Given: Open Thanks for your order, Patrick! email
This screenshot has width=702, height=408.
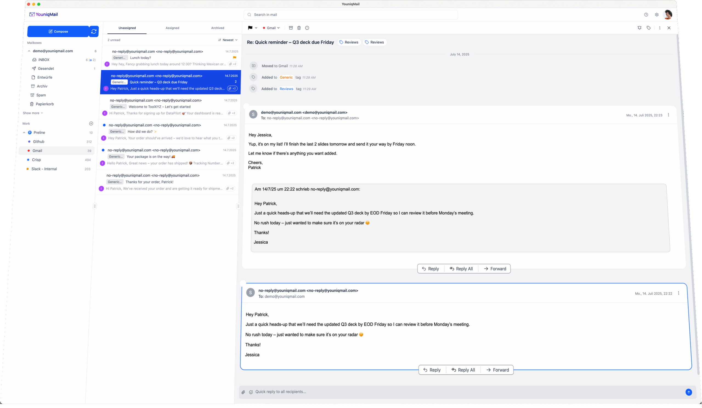Looking at the screenshot, I should pyautogui.click(x=167, y=182).
